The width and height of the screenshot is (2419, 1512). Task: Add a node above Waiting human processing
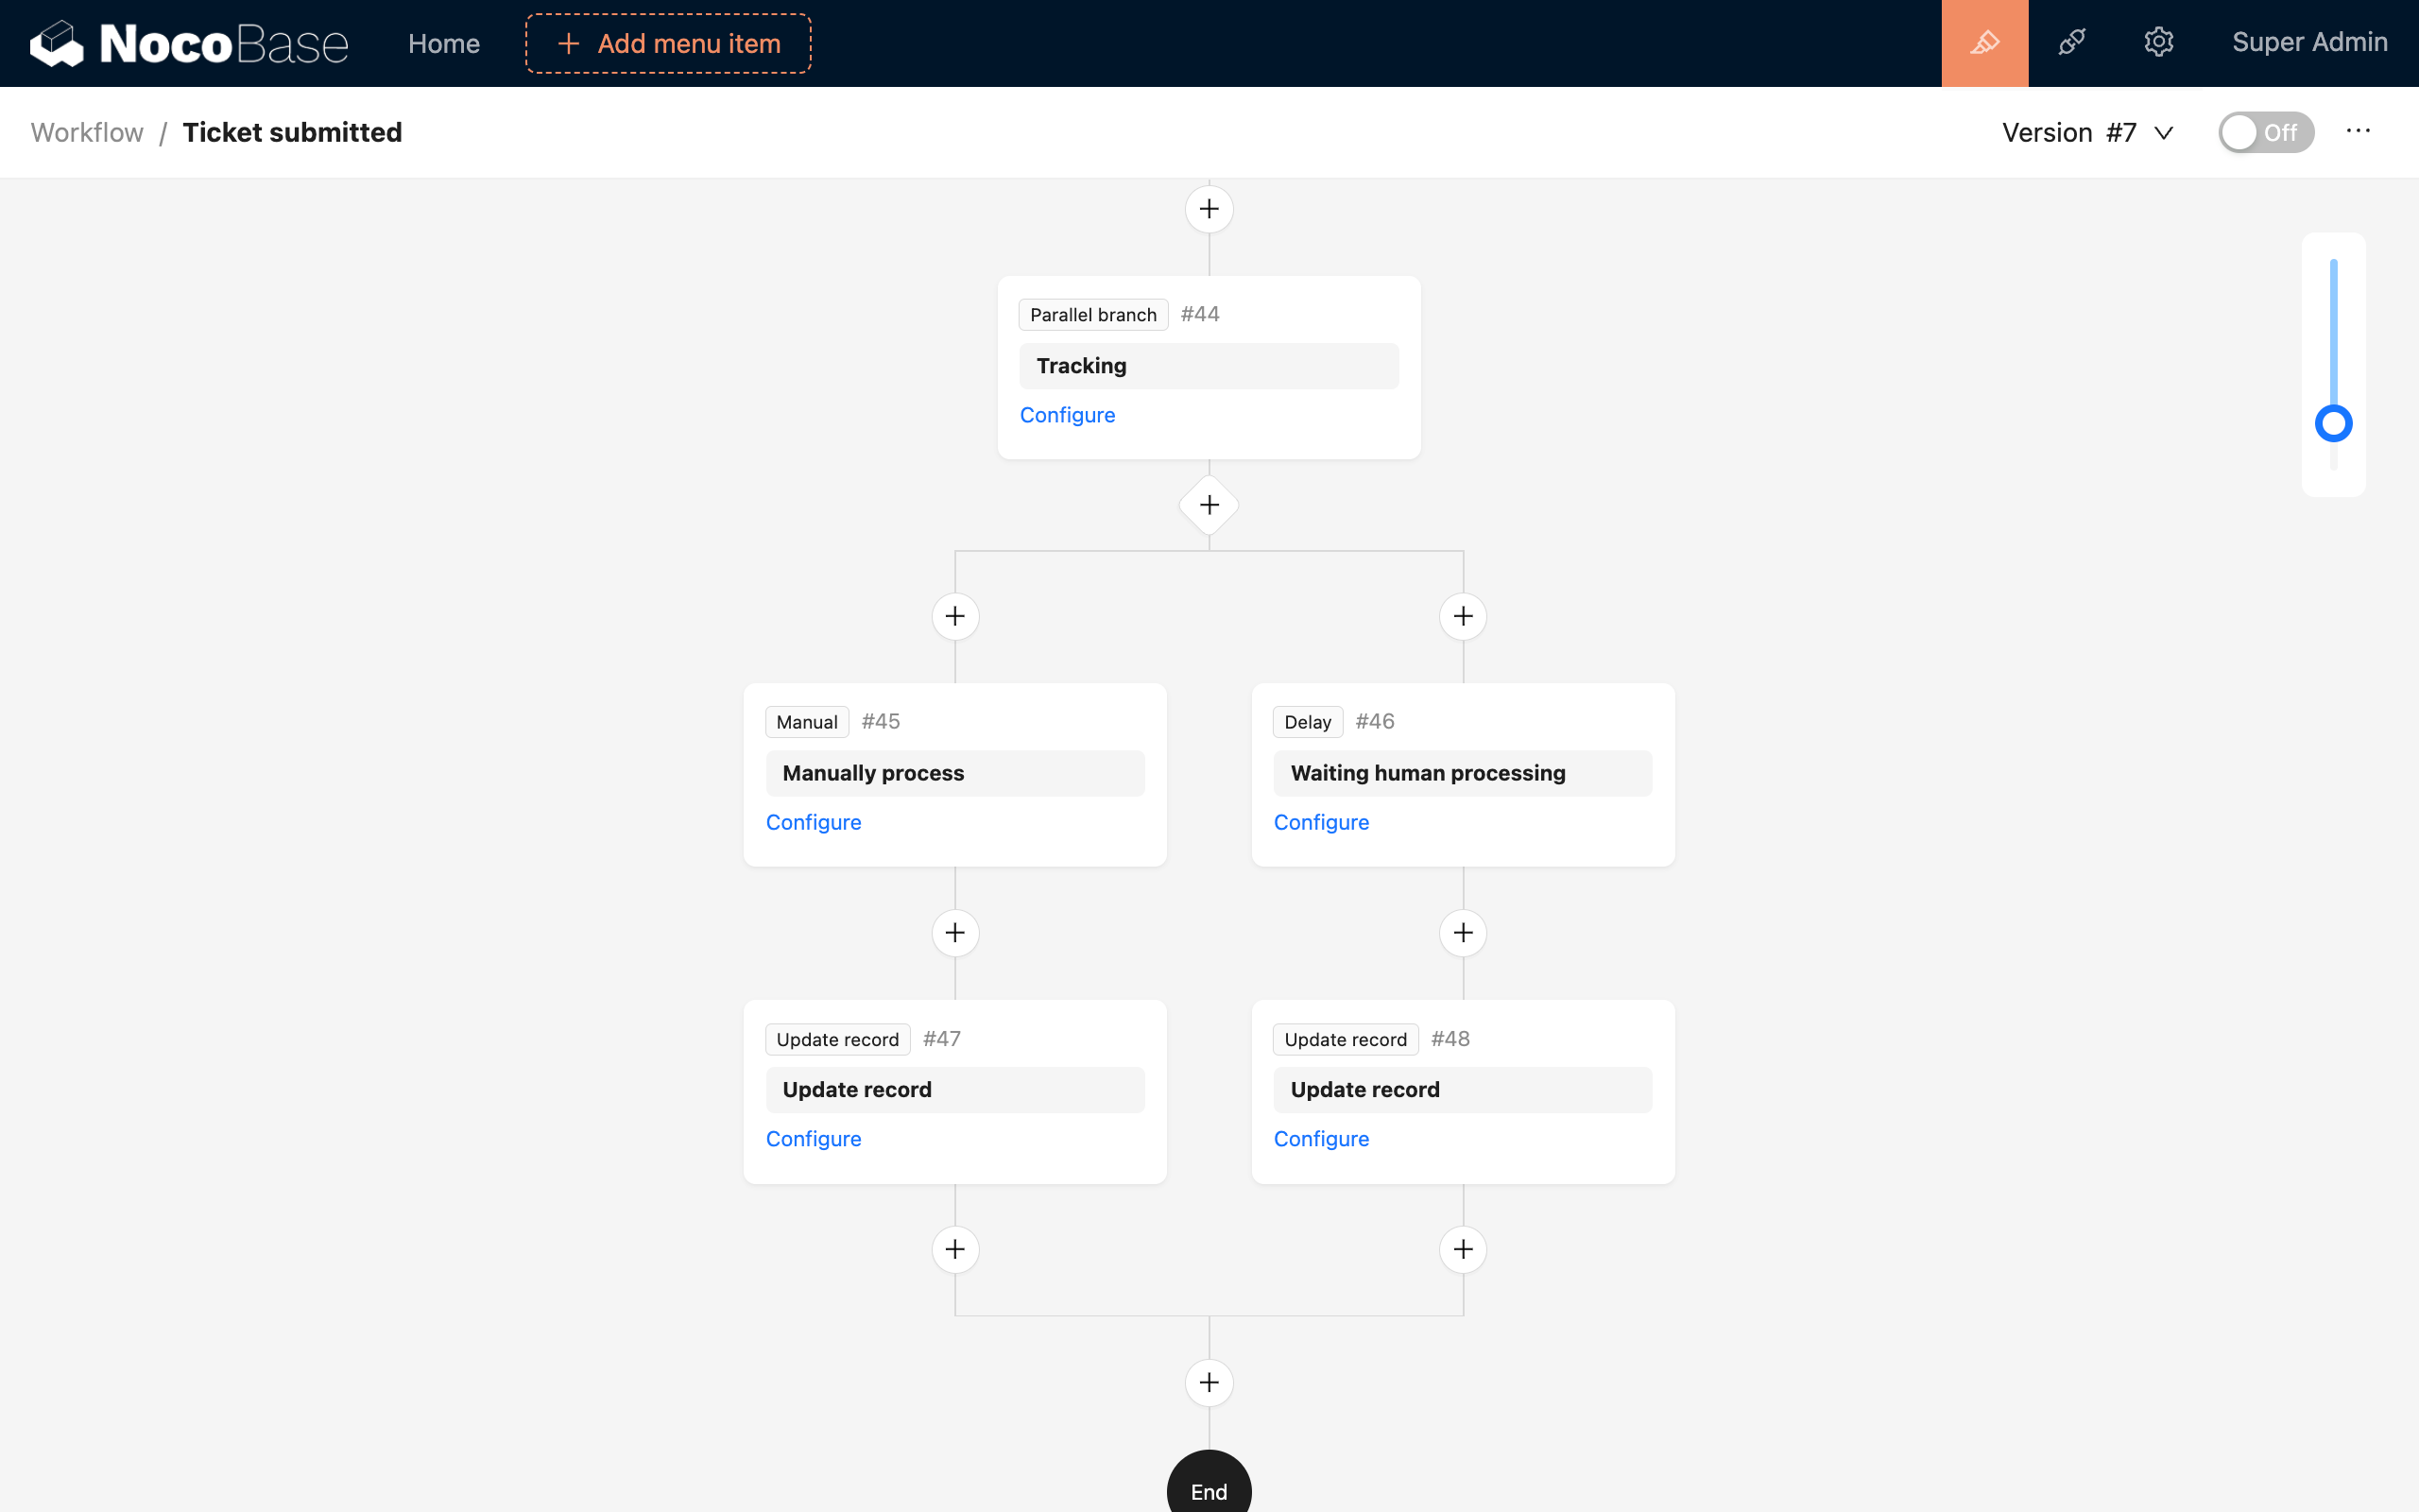[x=1463, y=615]
